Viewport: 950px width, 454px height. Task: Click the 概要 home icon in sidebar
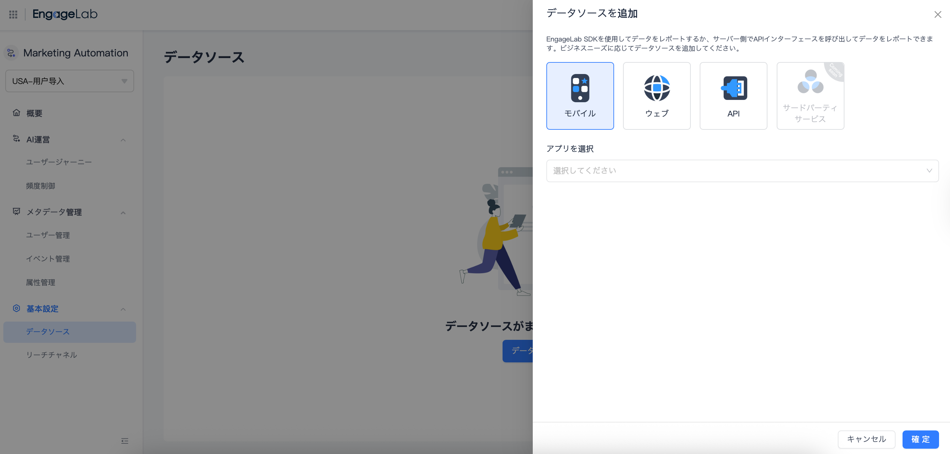pyautogui.click(x=17, y=113)
